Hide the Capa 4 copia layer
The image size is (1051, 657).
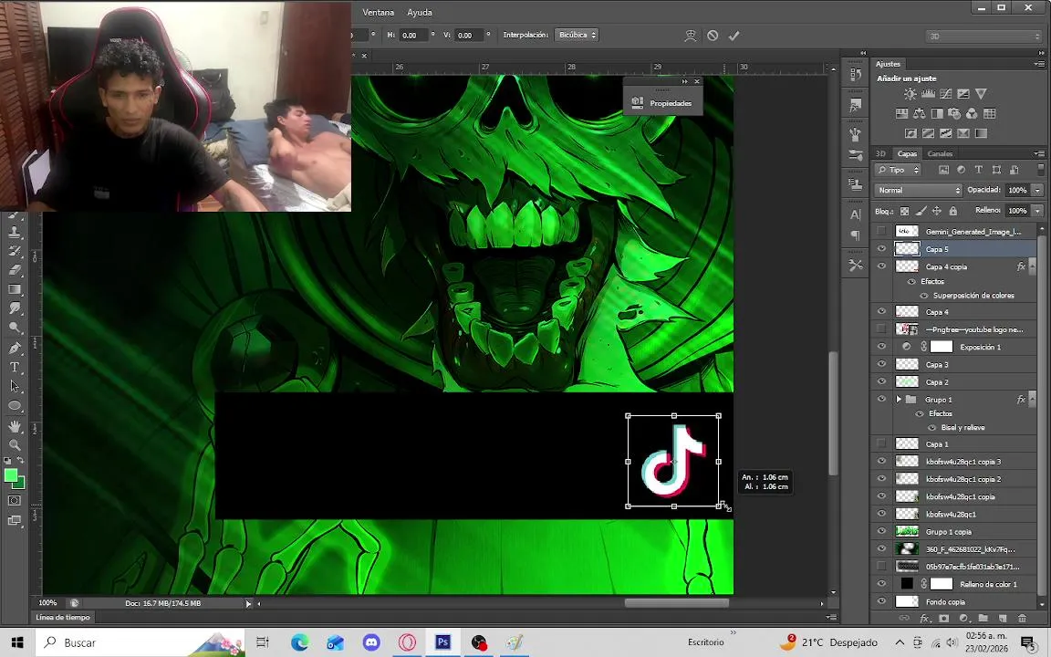[x=881, y=266]
